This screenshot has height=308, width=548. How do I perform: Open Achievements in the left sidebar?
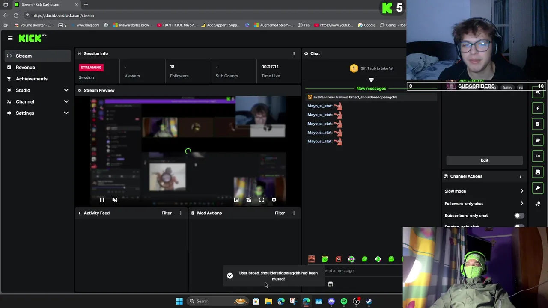[38, 79]
